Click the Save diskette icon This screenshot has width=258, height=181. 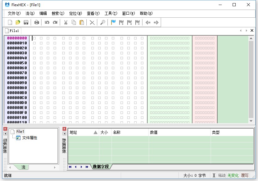click(26, 22)
